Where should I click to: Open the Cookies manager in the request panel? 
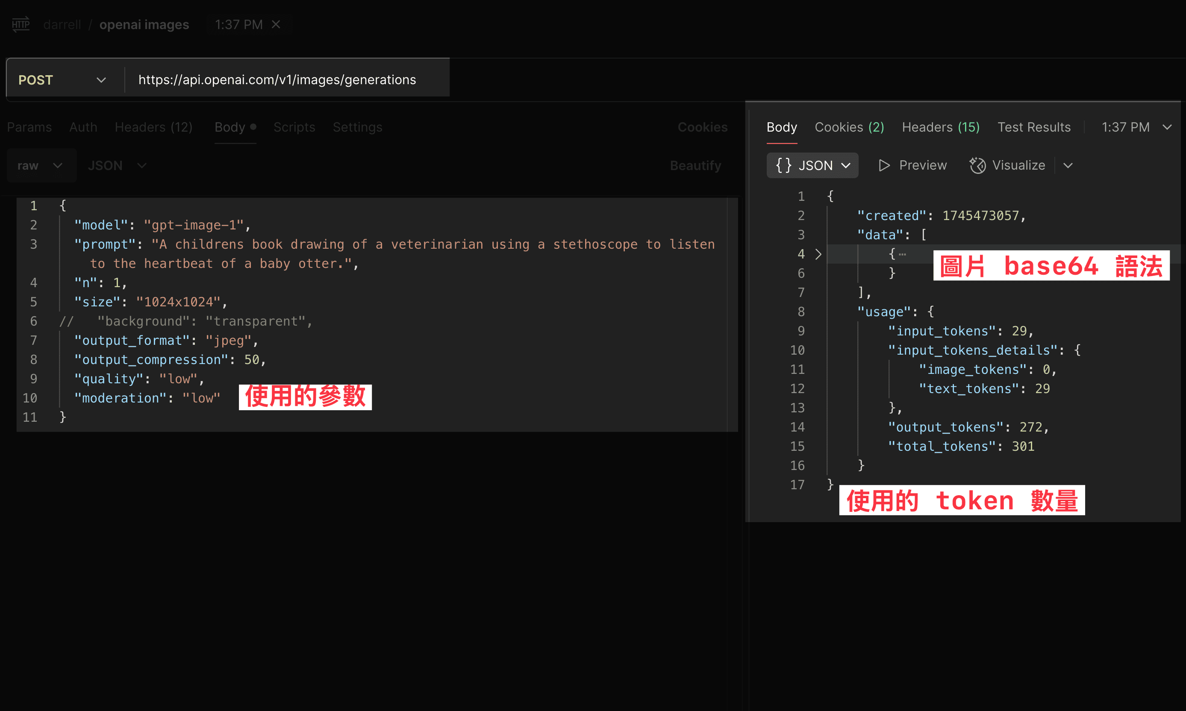[x=702, y=127]
